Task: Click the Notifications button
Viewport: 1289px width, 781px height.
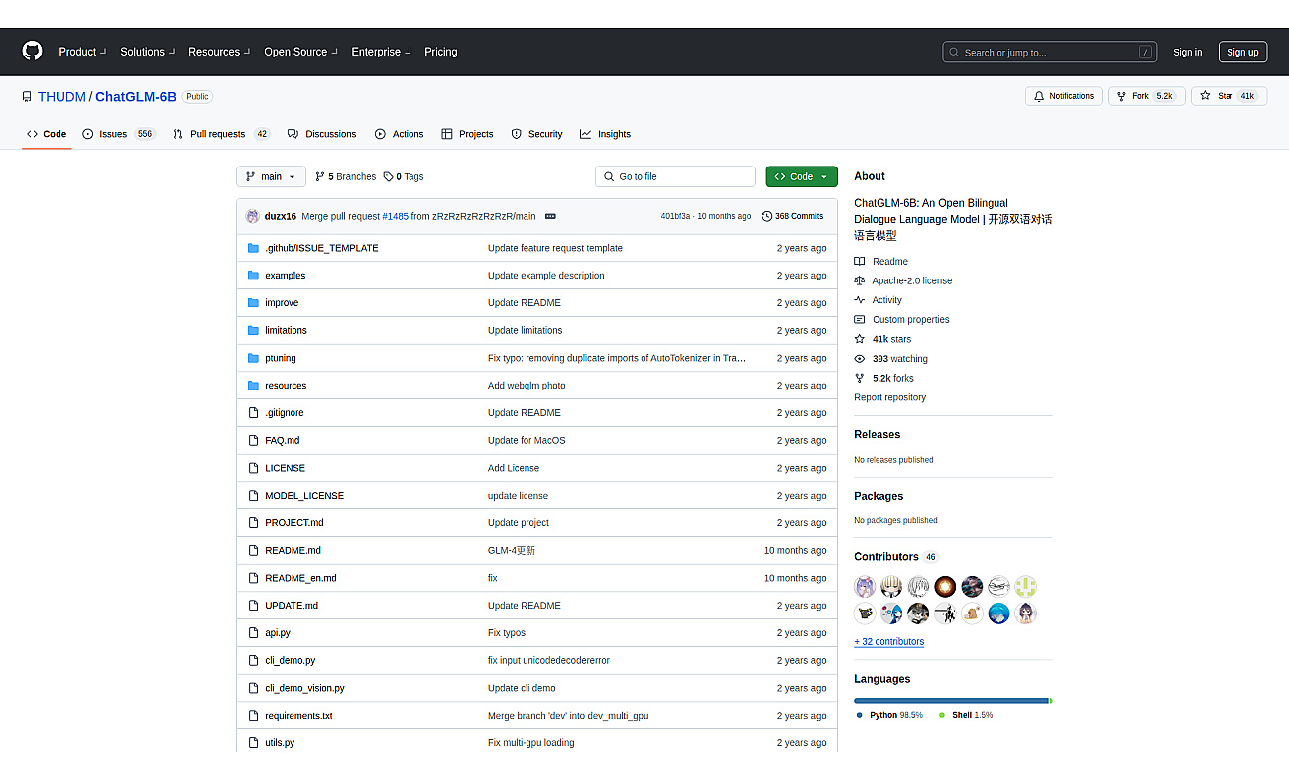Action: 1063,96
